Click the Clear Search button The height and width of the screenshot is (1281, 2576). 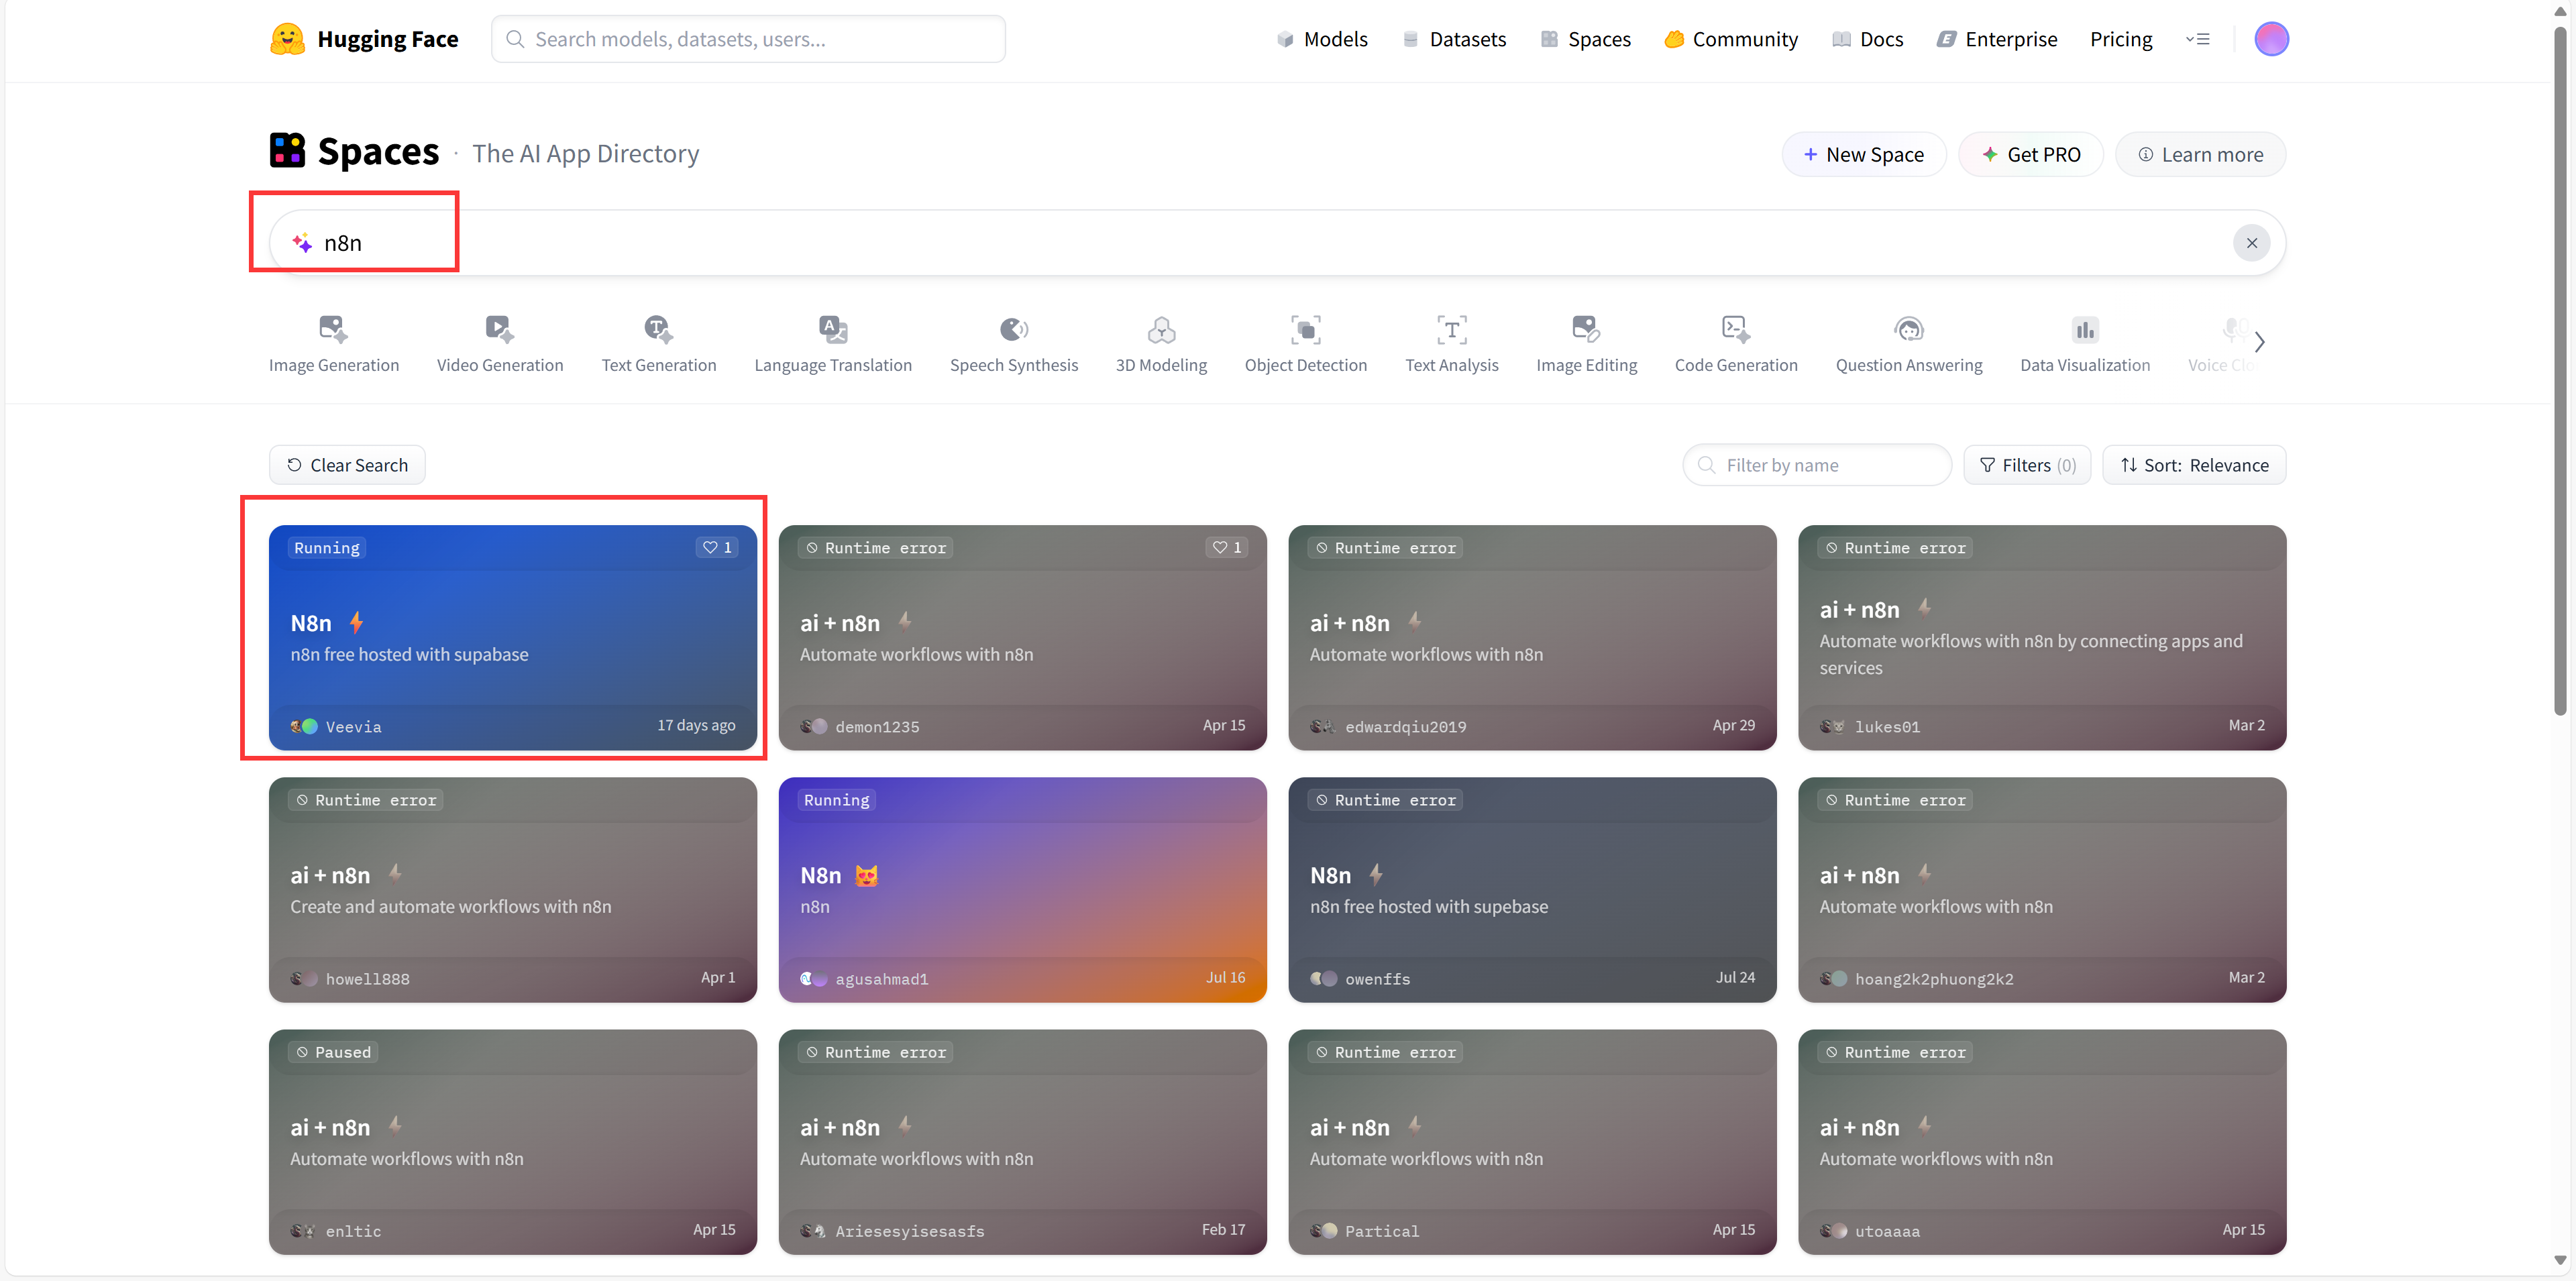click(x=347, y=465)
